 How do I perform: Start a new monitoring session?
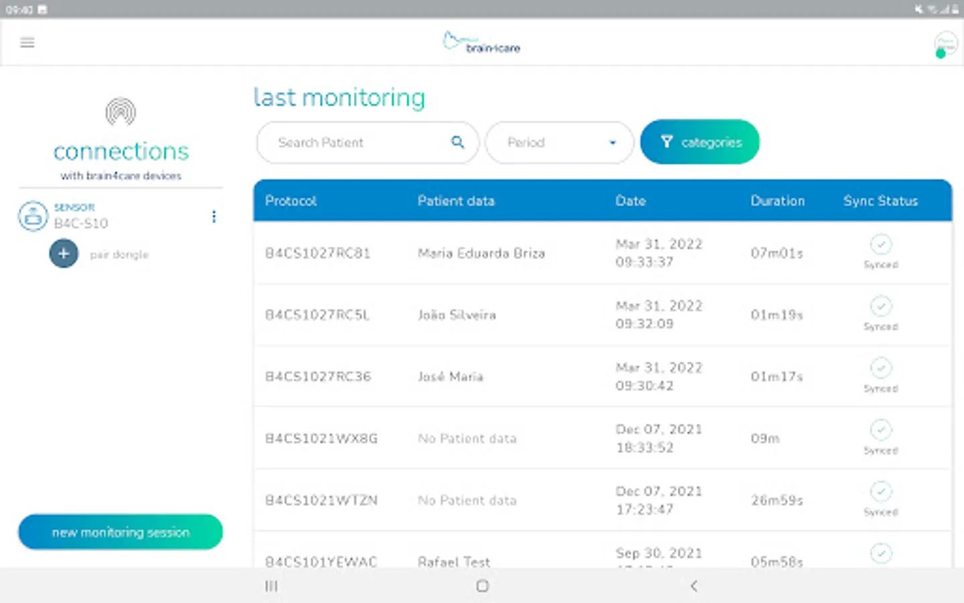120,532
